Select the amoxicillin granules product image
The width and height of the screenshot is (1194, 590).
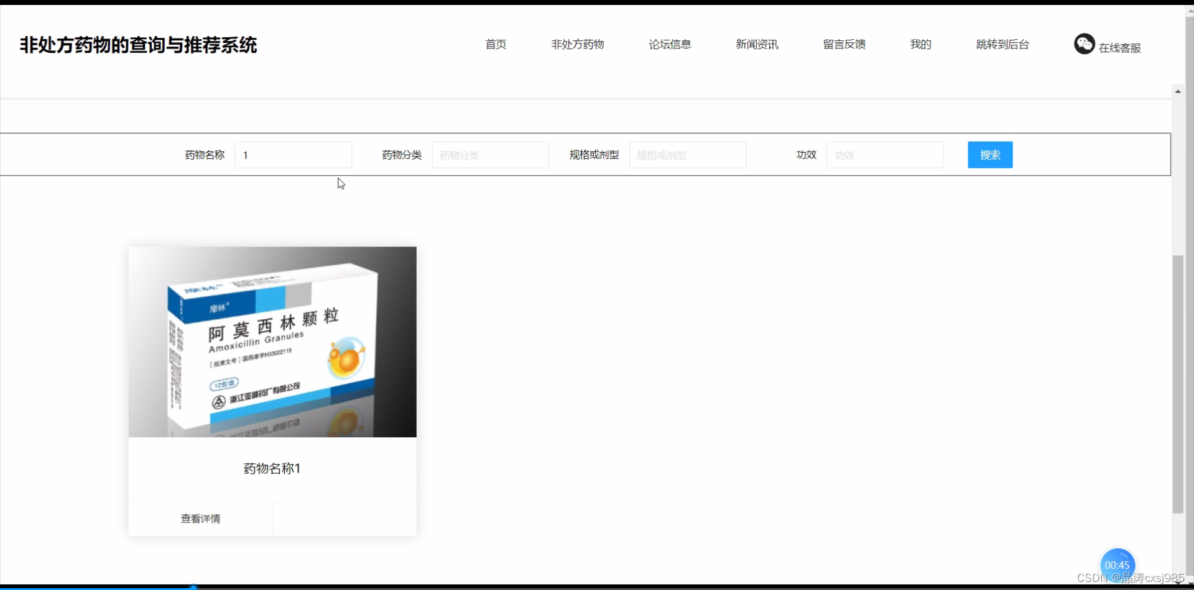pos(272,342)
